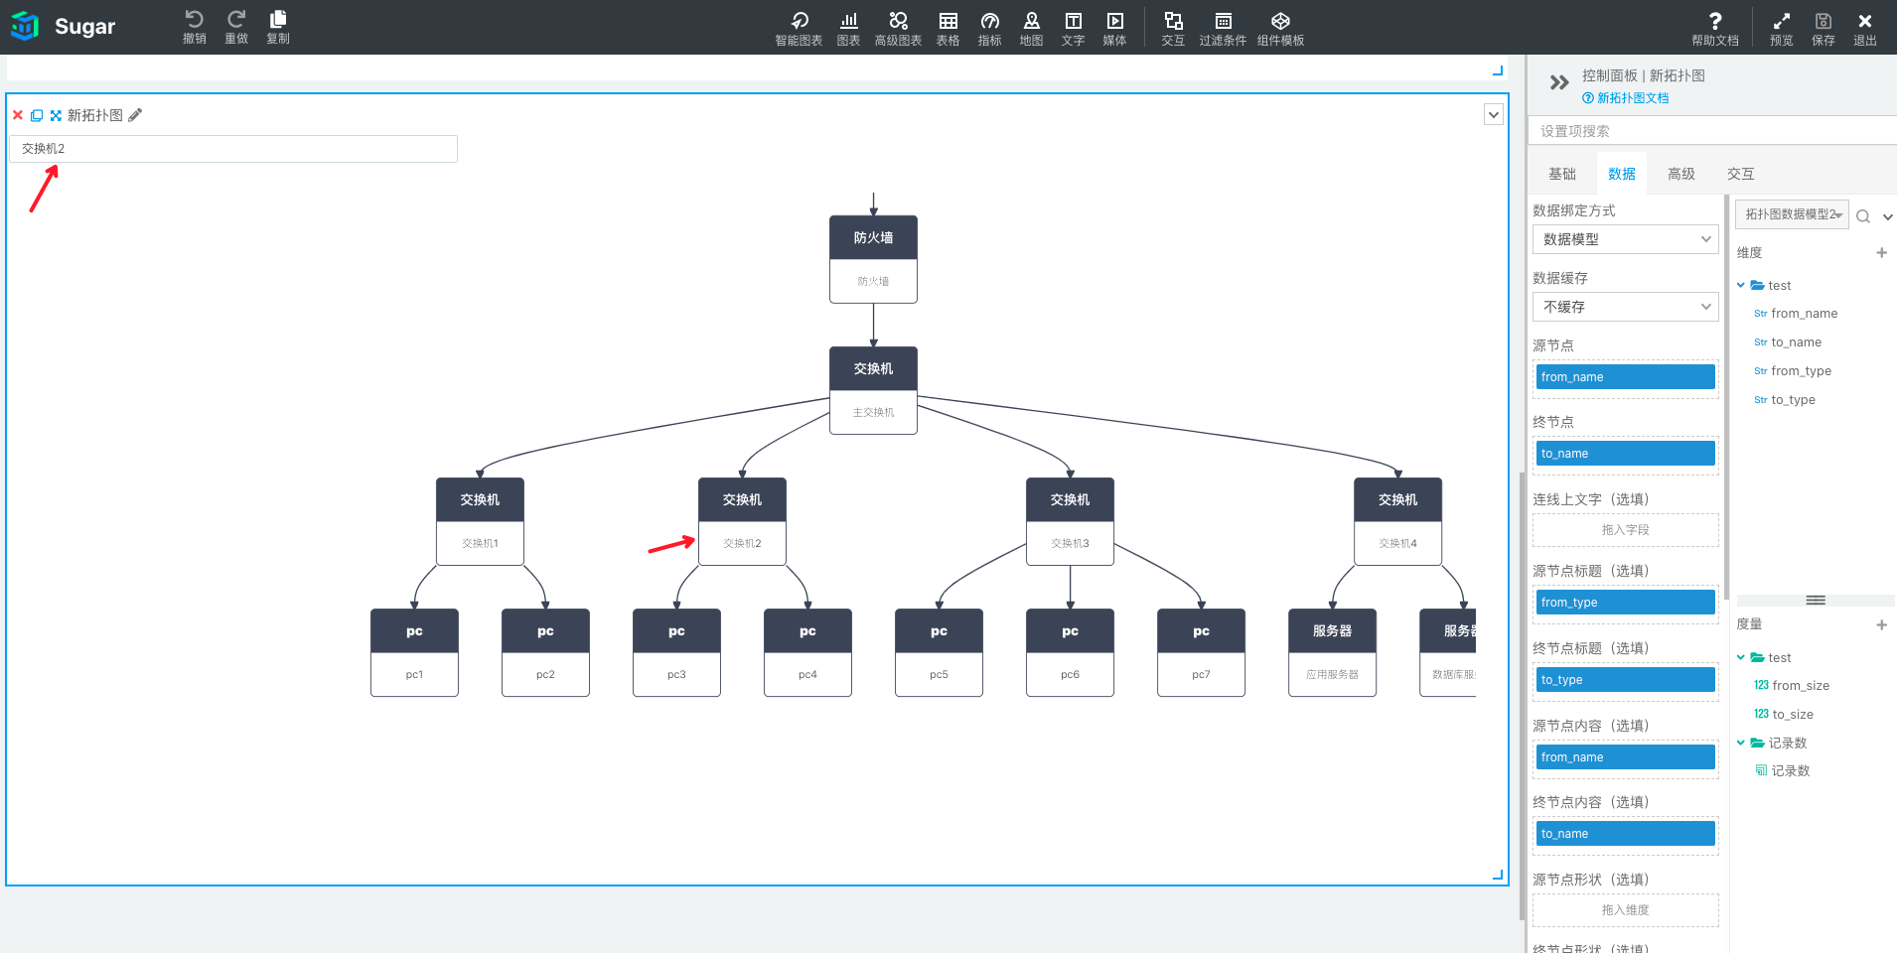Screen dimensions: 1897x953
Task: Open the Smart Chart (智能图表) tool
Action: (799, 28)
